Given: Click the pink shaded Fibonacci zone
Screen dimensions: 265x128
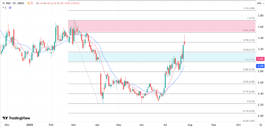Looking at the screenshot, I should (162, 26).
